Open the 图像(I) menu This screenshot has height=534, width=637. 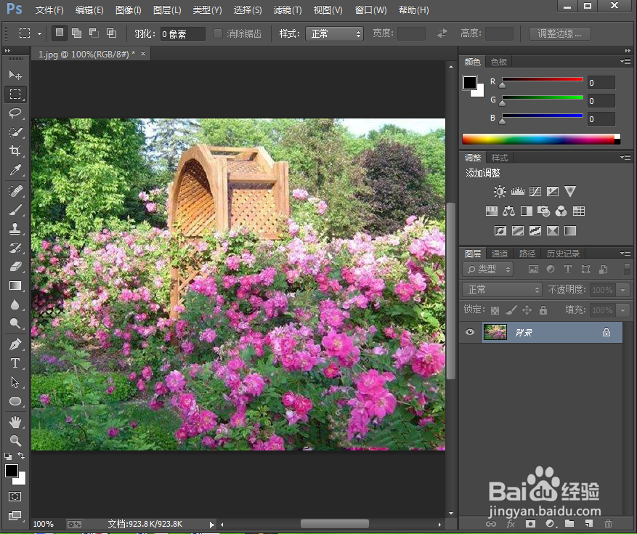[129, 10]
